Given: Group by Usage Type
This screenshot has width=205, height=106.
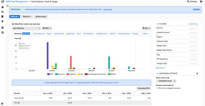Looking at the screenshot, I should (70, 34).
